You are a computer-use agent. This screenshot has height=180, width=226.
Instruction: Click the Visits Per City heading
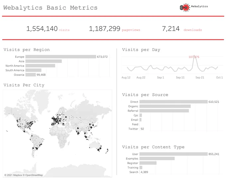coord(24,85)
